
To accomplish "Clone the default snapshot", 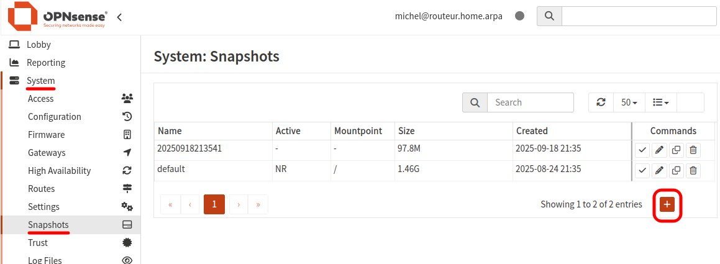I will (677, 170).
